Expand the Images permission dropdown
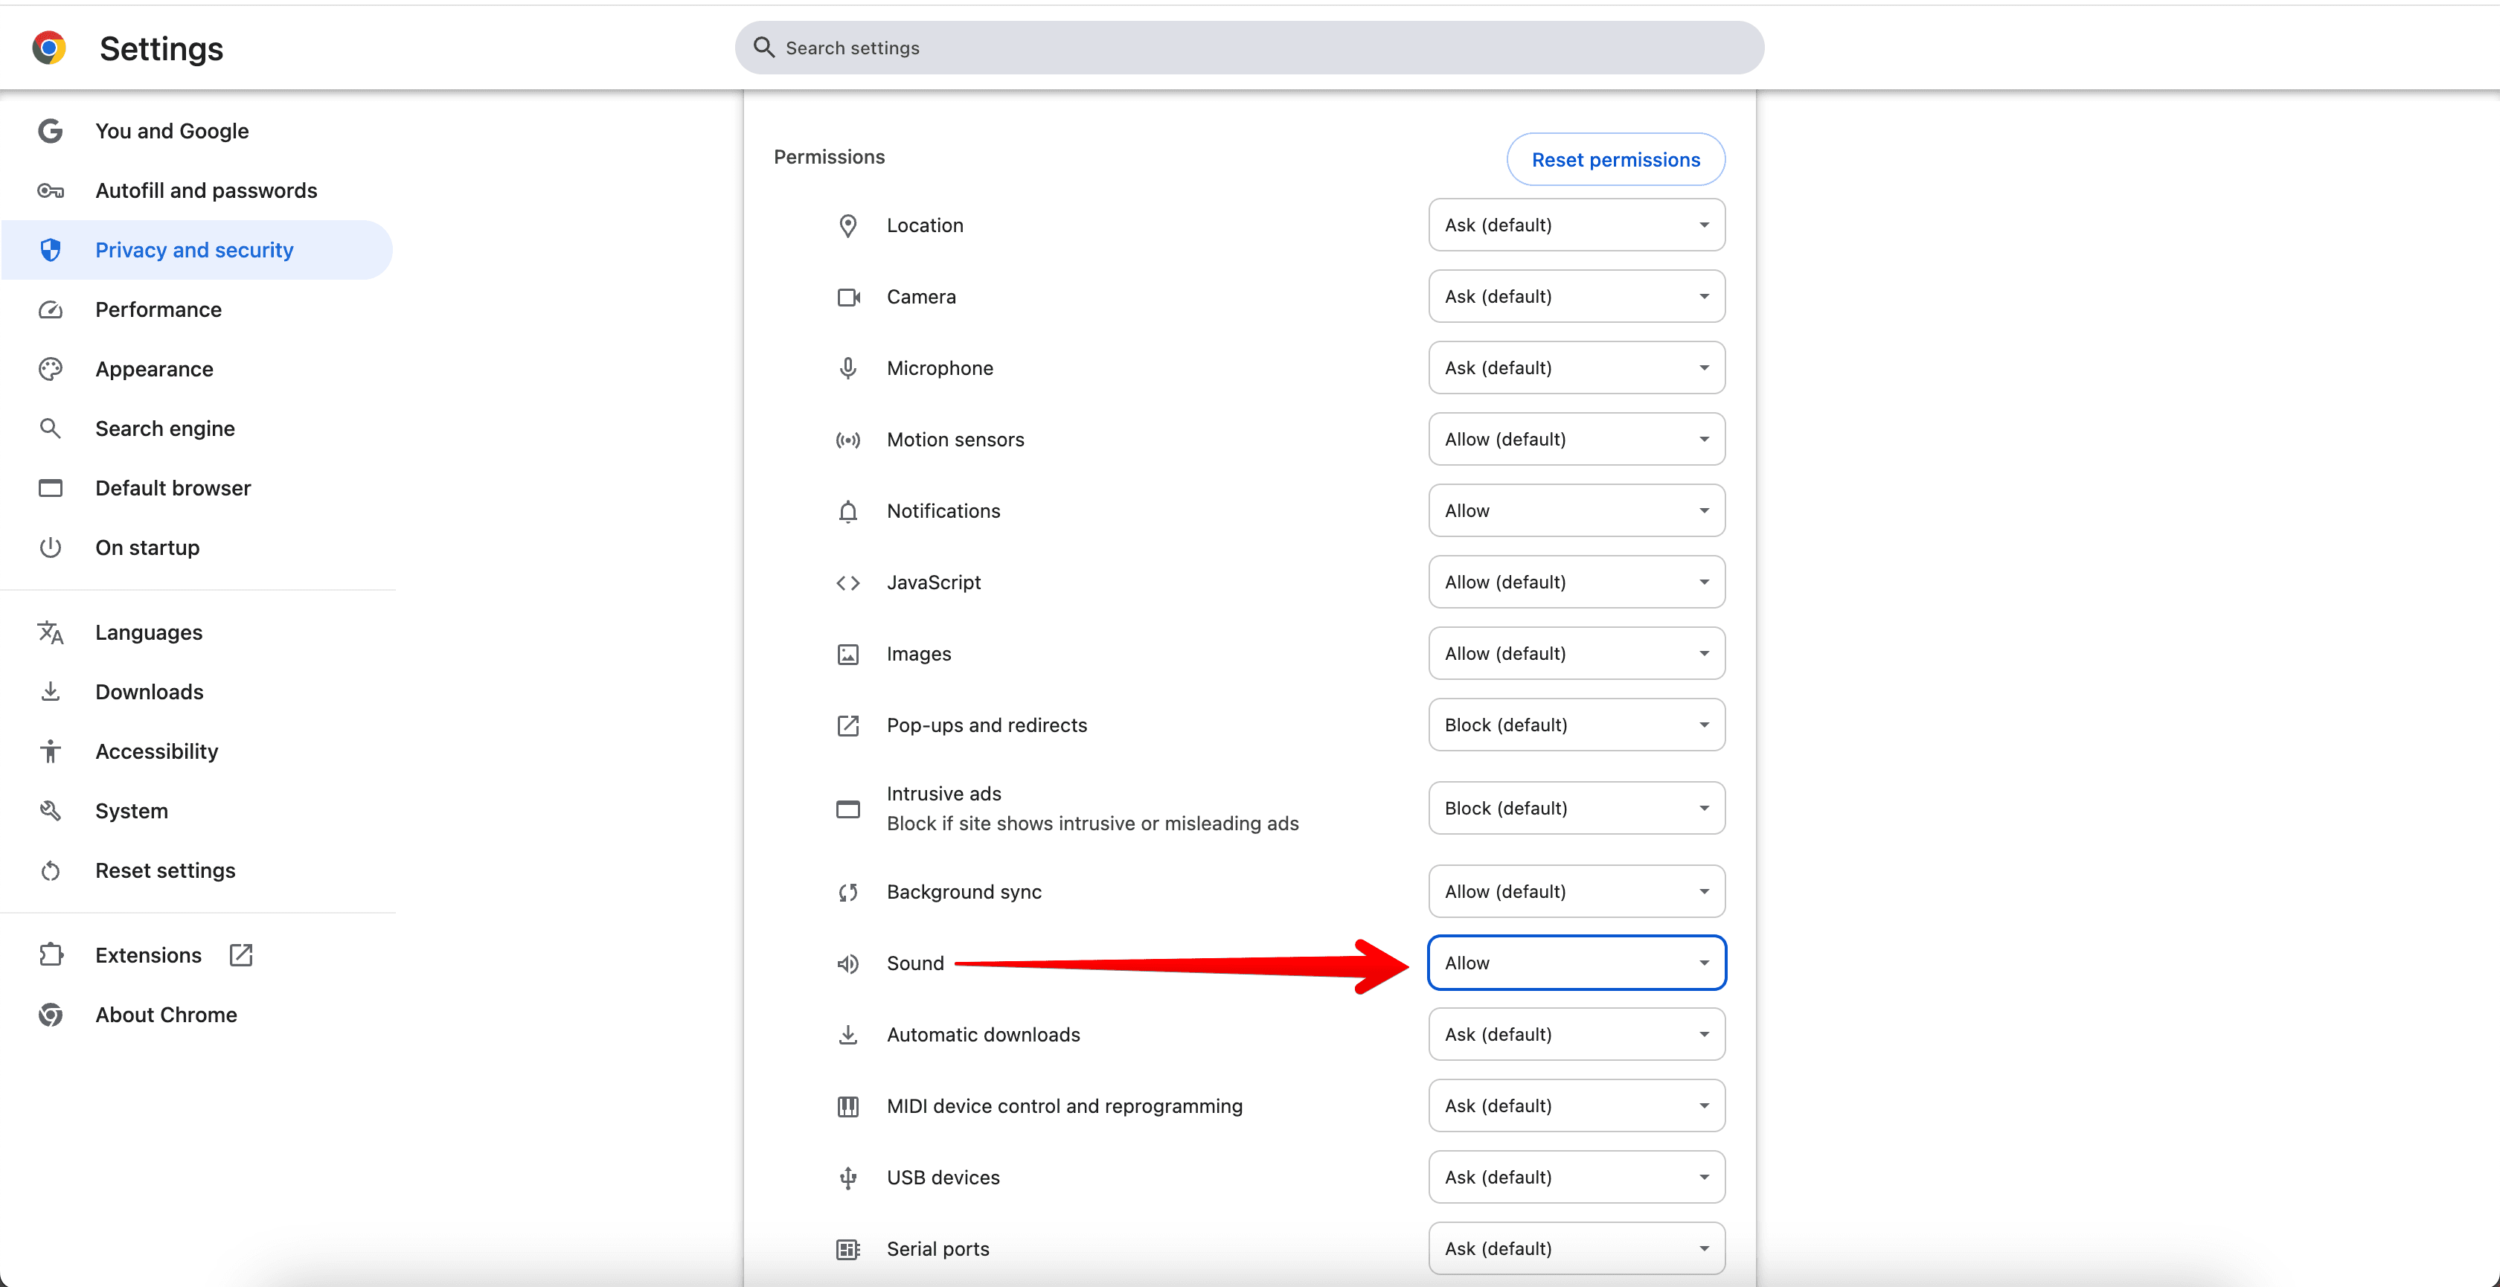Viewport: 2500px width, 1287px height. pos(1576,653)
